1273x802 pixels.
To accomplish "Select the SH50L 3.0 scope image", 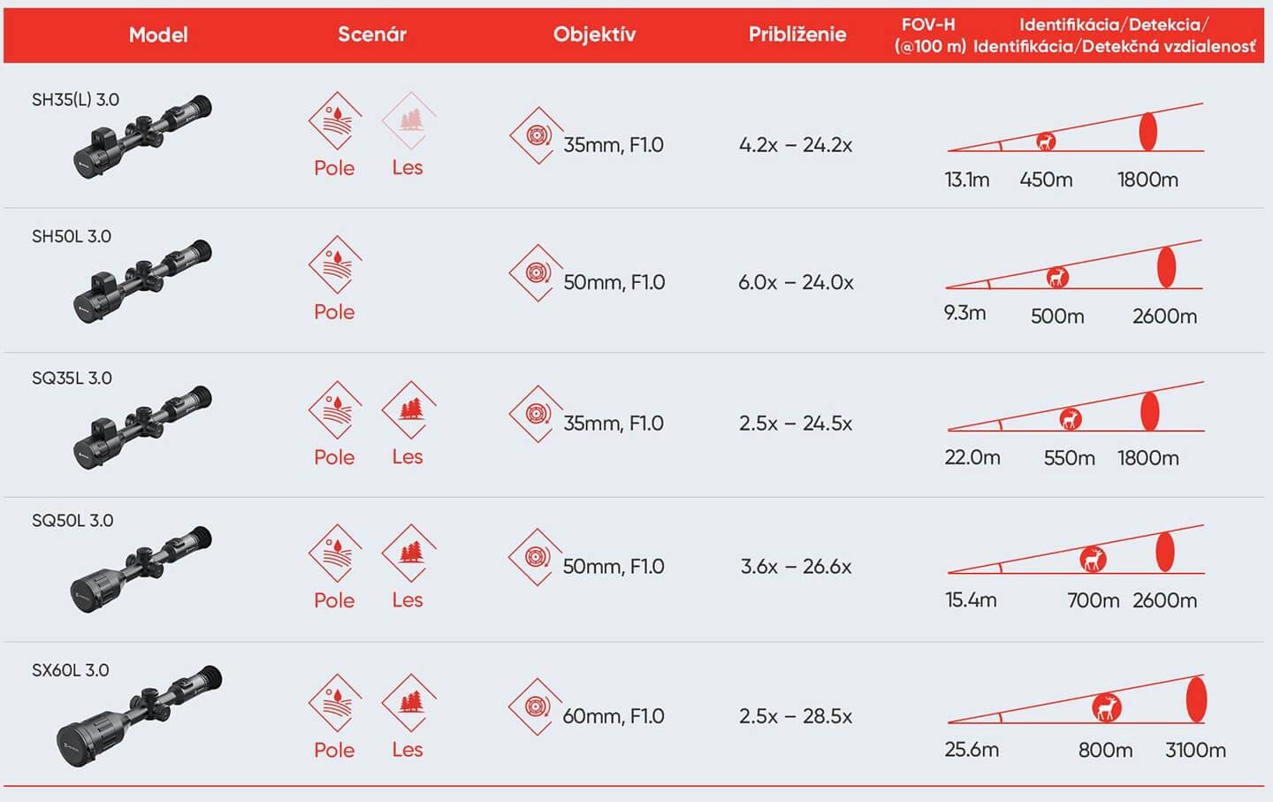I will 142,281.
